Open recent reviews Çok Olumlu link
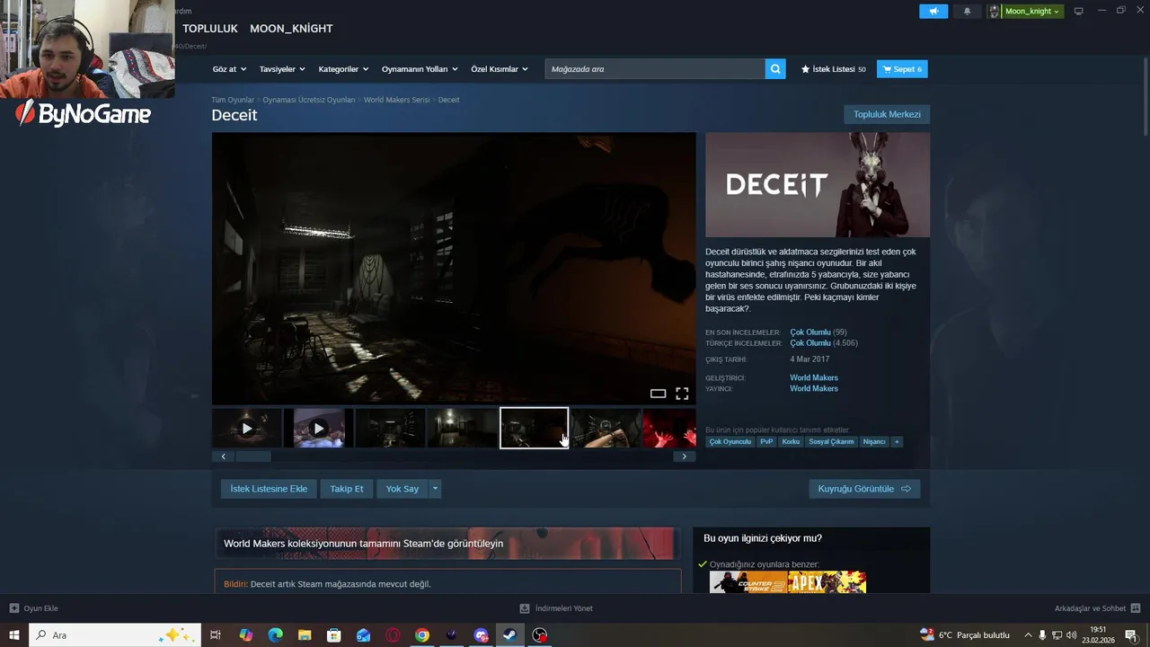This screenshot has width=1150, height=647. pyautogui.click(x=810, y=332)
